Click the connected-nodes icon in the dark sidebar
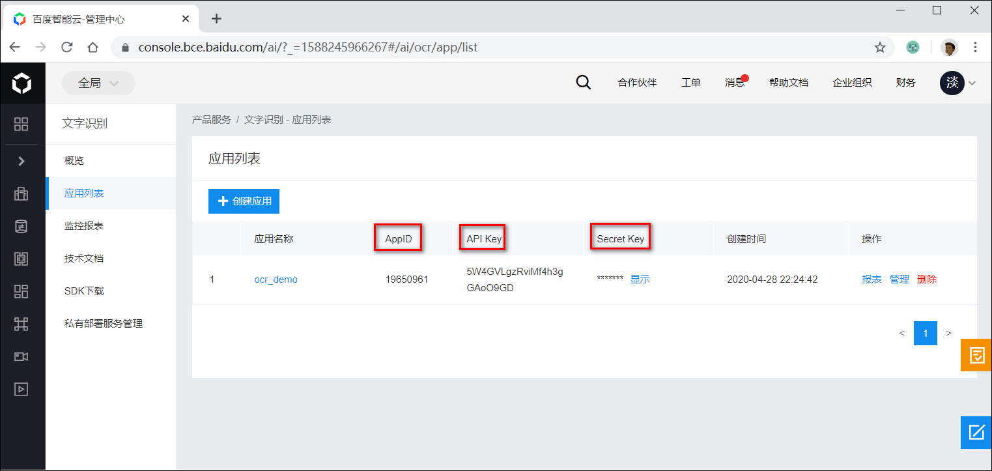Image resolution: width=992 pixels, height=471 pixels. coord(21,324)
